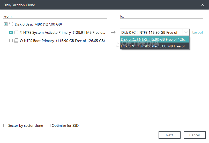The width and height of the screenshot is (209, 143).
Task: Check the C: NTFS Boot Primary partition
Action: [11, 41]
